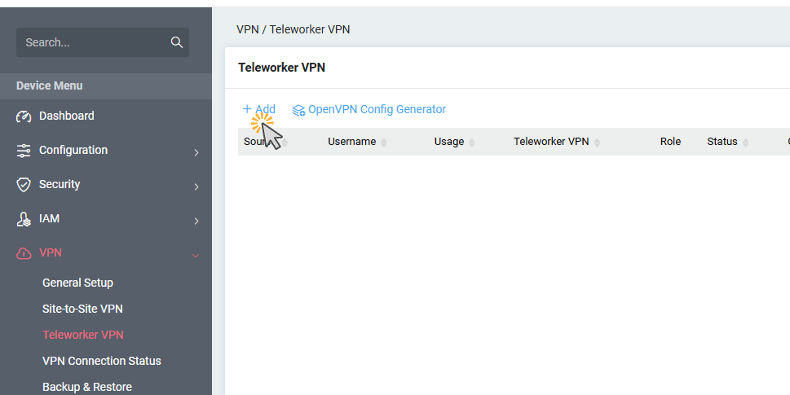Click the Configuration sliders icon

tap(24, 151)
